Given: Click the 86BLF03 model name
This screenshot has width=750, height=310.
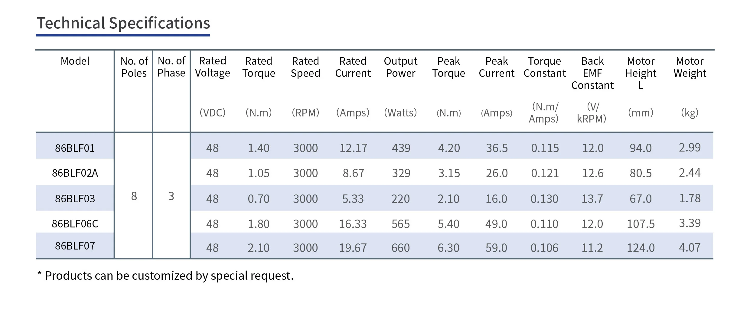Looking at the screenshot, I should click(75, 199).
